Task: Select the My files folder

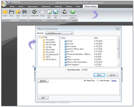Action: pos(49,47)
